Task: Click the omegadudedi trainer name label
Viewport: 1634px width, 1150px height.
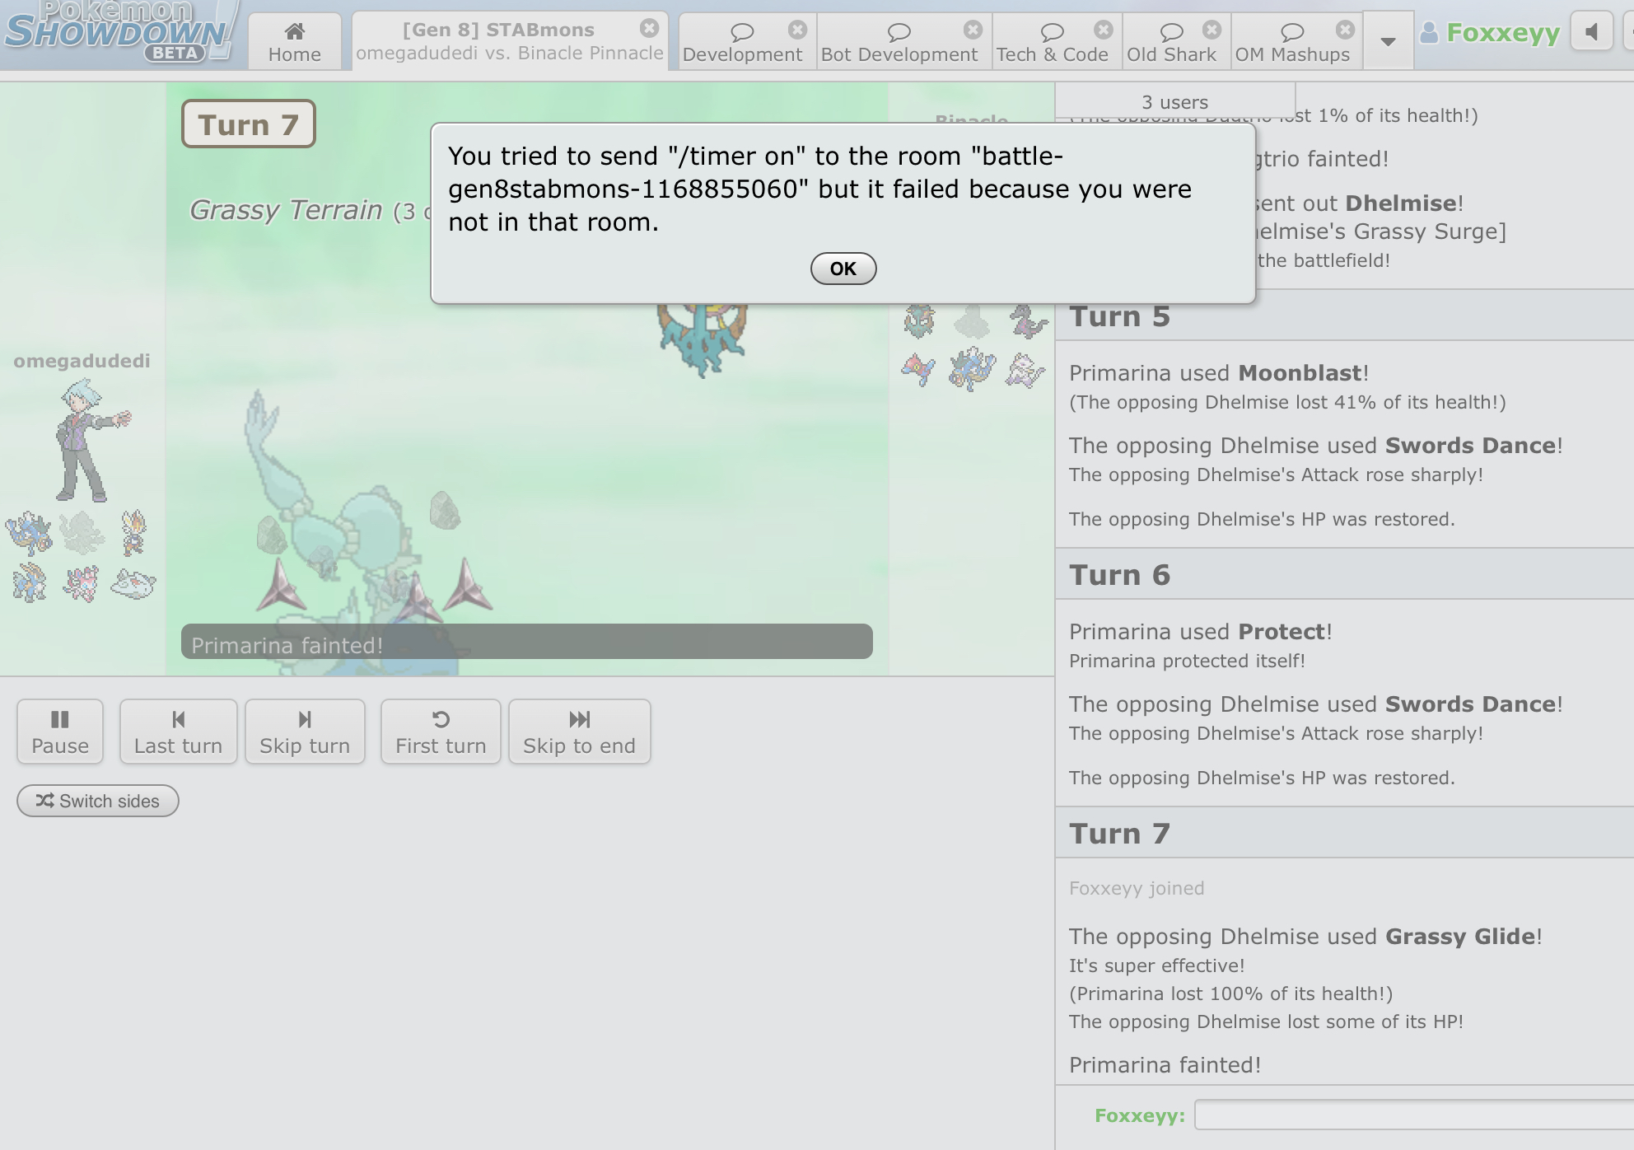Action: pos(82,361)
